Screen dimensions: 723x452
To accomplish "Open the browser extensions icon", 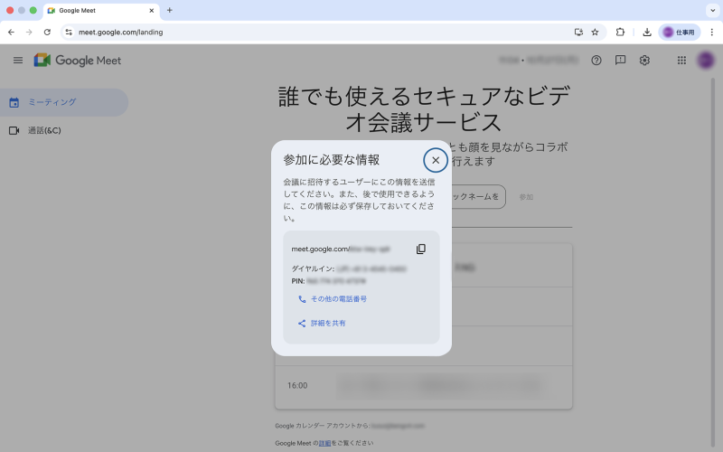I will pyautogui.click(x=620, y=32).
